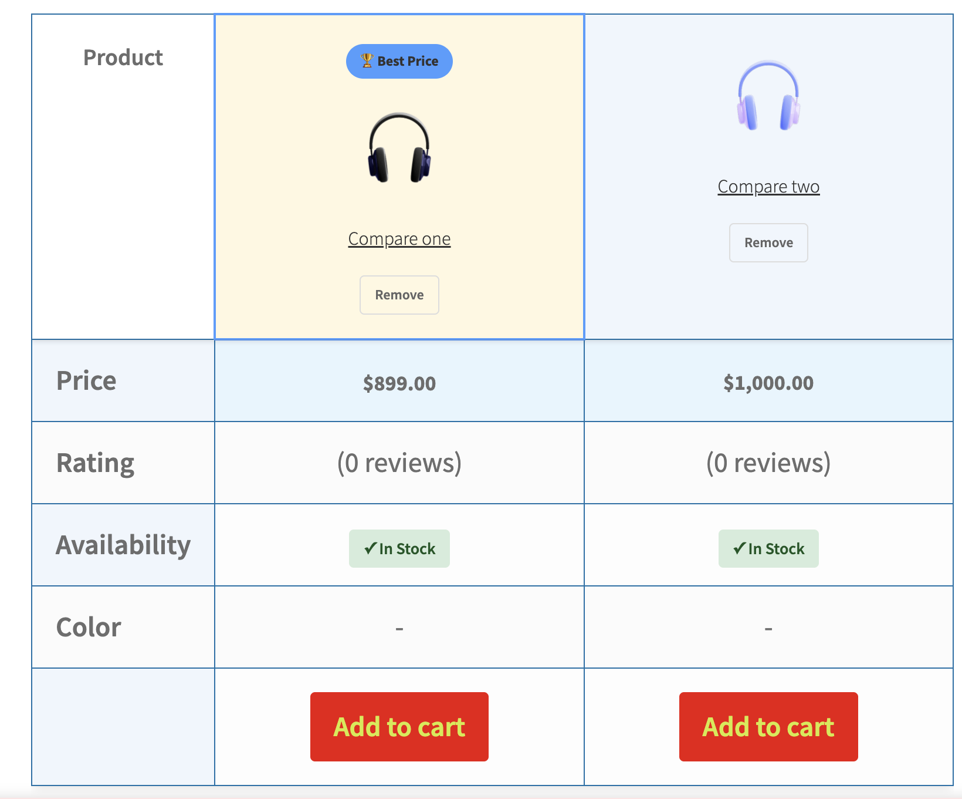
Task: Click the Price row header
Action: click(86, 381)
